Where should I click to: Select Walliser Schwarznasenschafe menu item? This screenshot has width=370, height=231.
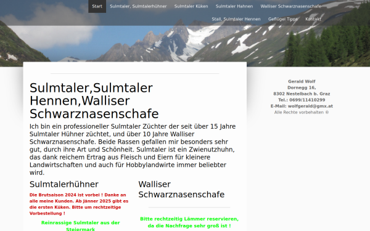point(290,6)
